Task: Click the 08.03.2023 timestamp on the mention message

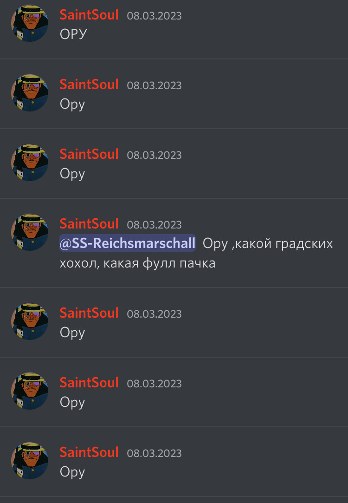Action: (154, 225)
